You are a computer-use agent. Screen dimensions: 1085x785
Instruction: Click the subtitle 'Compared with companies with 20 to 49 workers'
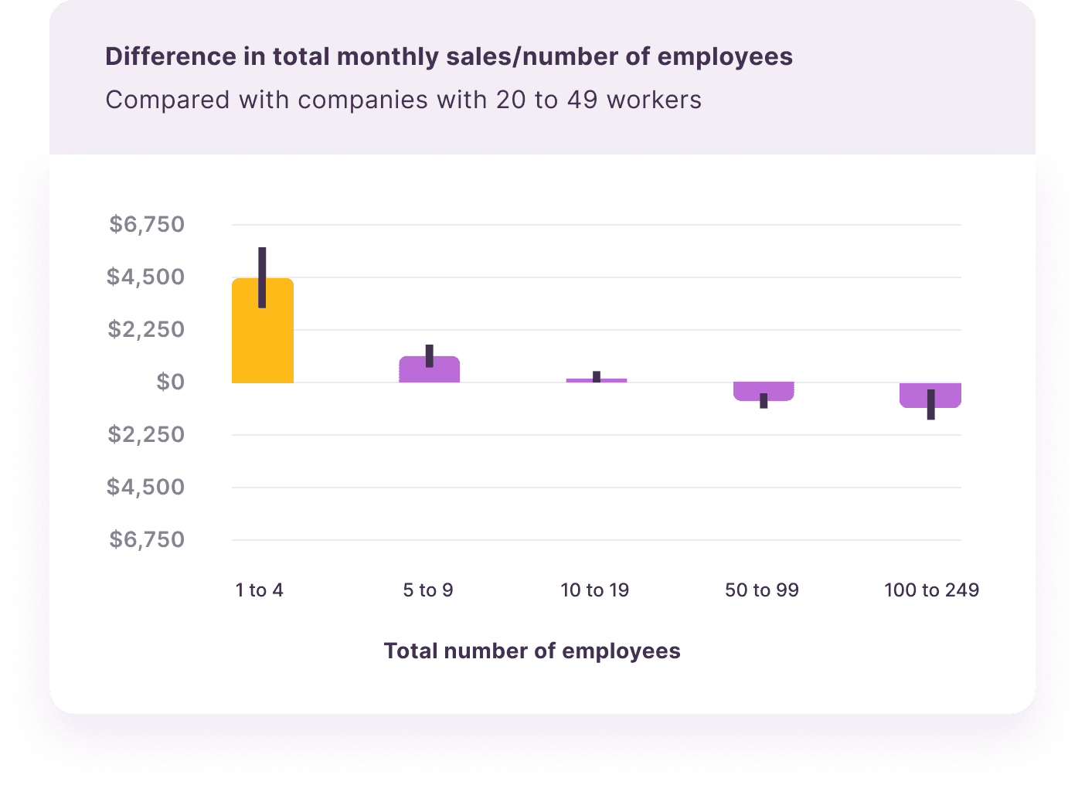tap(403, 100)
